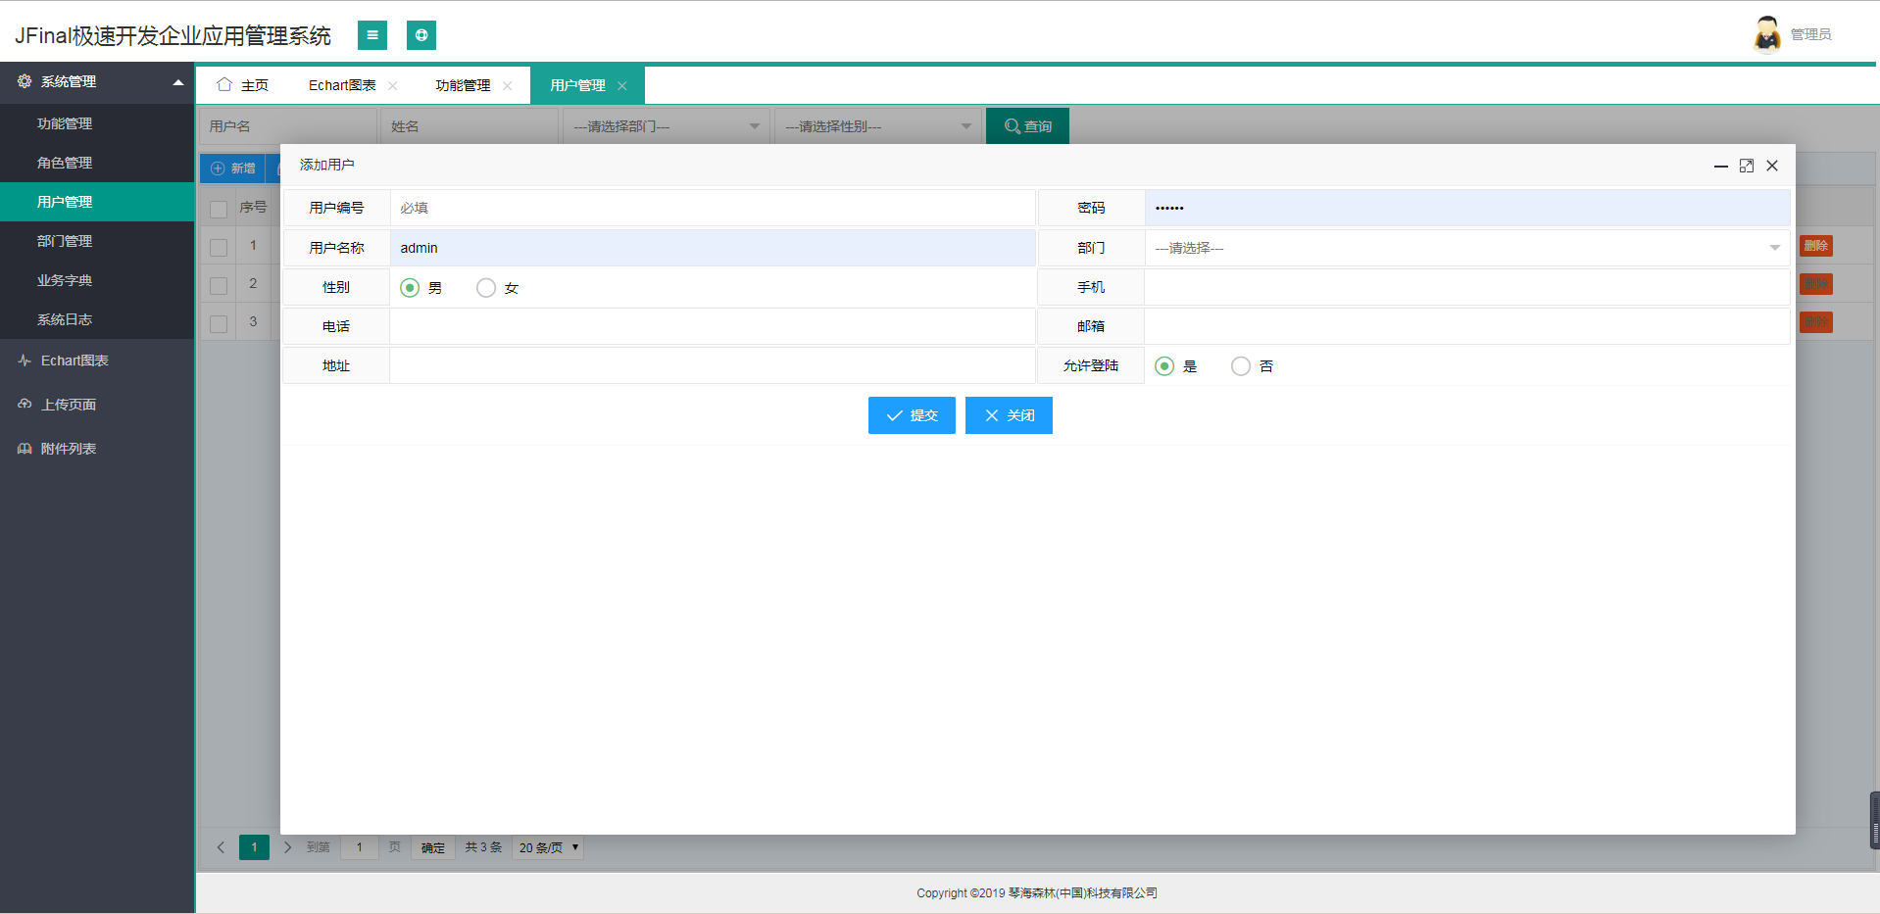Image resolution: width=1880 pixels, height=914 pixels.
Task: Minimize the 添加用户 dialog
Action: [x=1720, y=166]
